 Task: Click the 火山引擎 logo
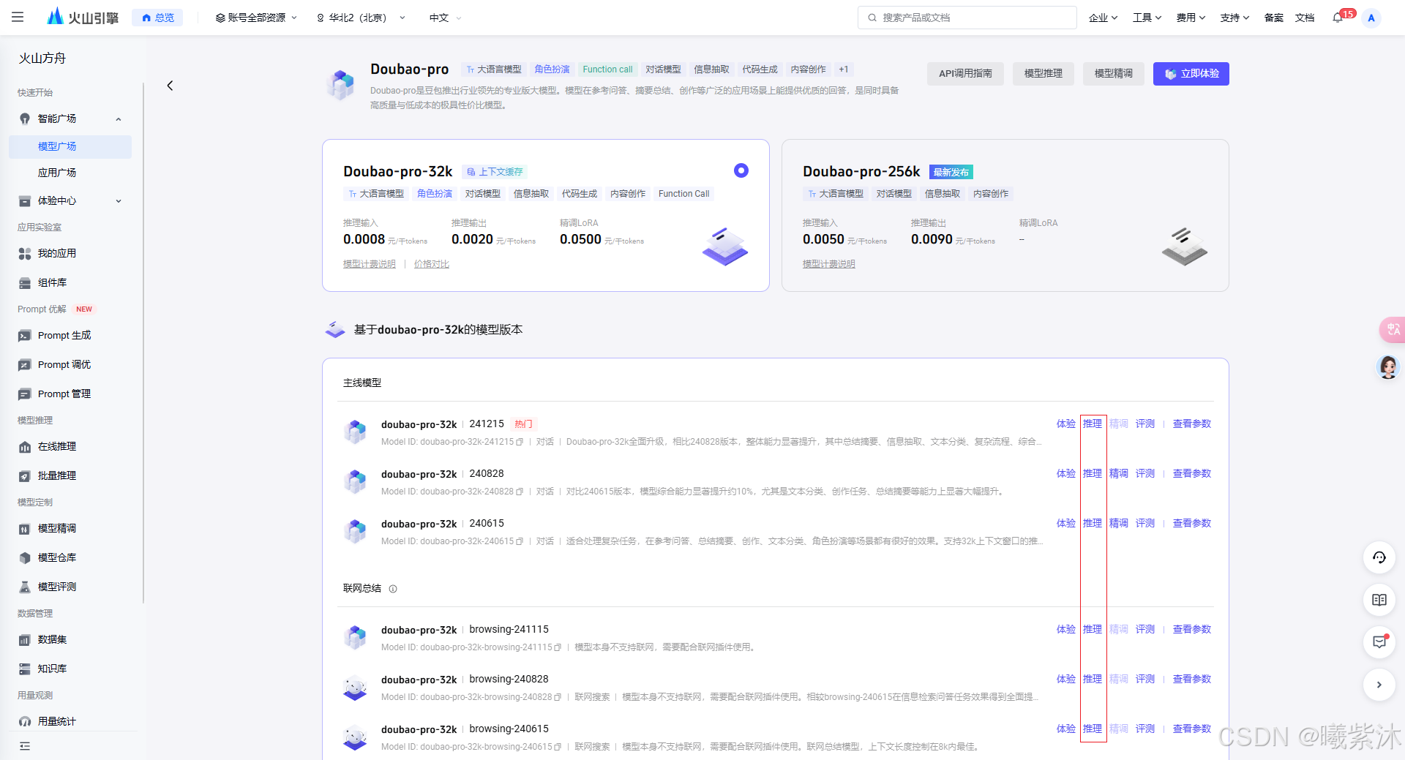82,17
